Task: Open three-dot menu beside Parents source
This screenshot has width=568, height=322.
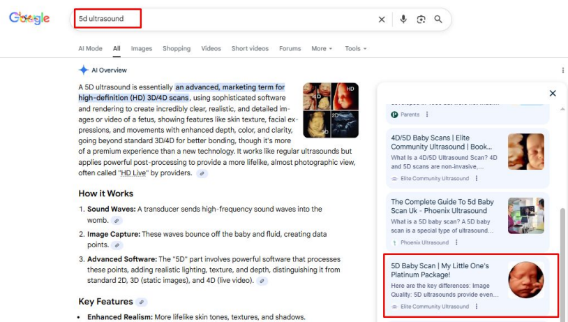Action: [427, 115]
